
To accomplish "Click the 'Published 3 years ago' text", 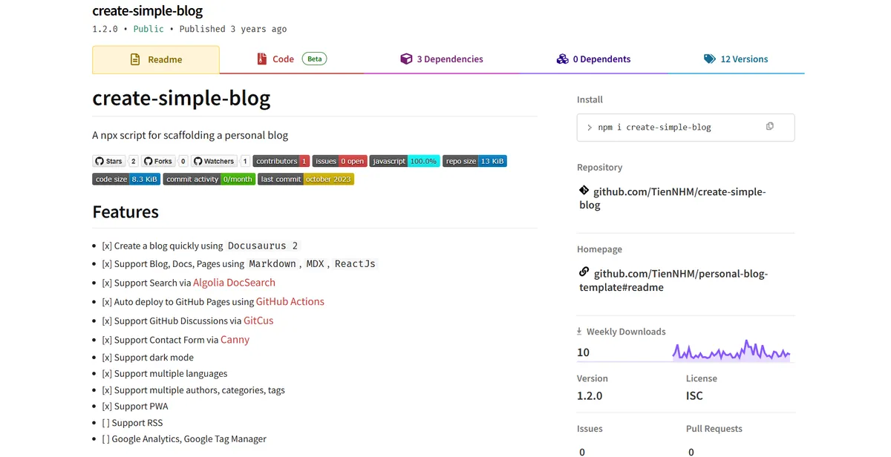I will coord(233,29).
